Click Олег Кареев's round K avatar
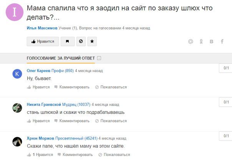232x161 pixels. (17, 74)
